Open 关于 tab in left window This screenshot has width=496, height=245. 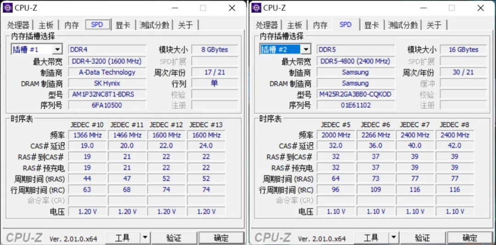186,25
